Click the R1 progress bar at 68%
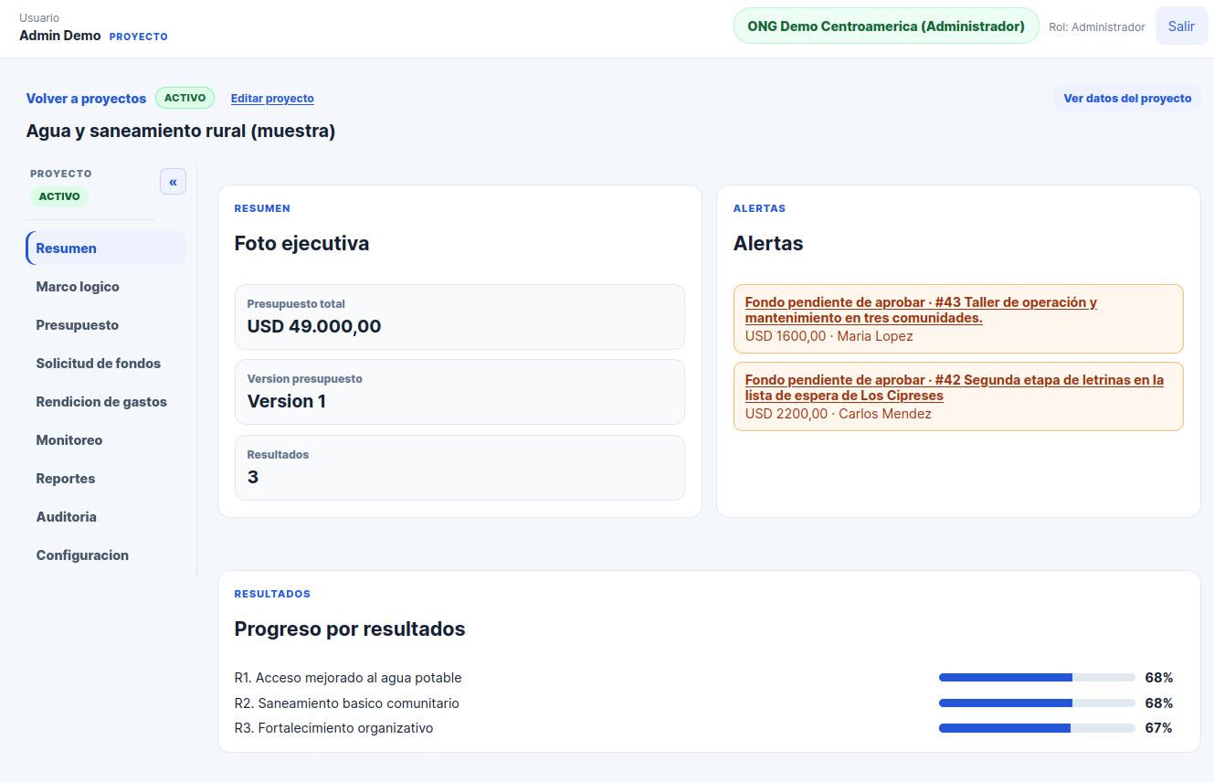Screen dimensions: 1214x782 pos(1037,678)
